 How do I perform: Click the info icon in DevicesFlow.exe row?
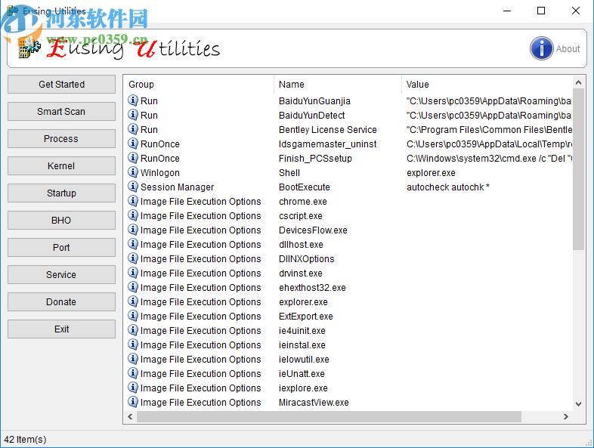132,230
